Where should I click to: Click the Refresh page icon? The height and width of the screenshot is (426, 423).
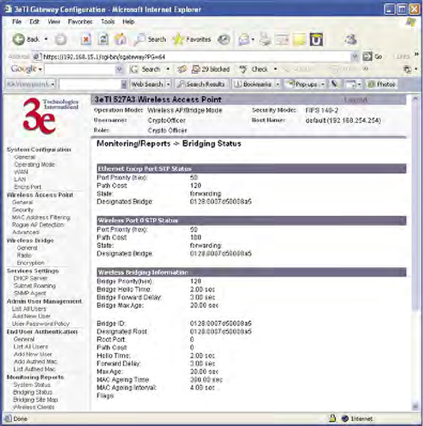[x=103, y=40]
